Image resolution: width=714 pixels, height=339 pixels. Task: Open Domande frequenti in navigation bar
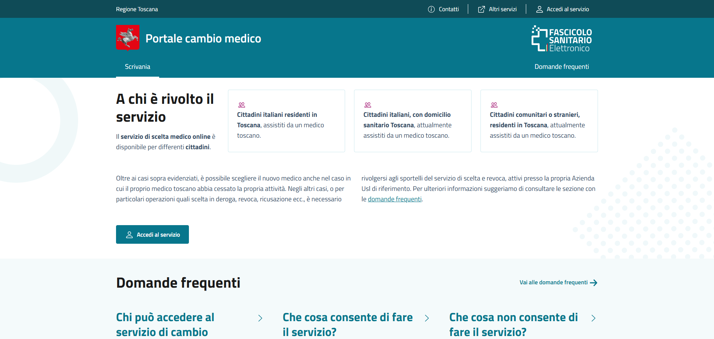562,67
